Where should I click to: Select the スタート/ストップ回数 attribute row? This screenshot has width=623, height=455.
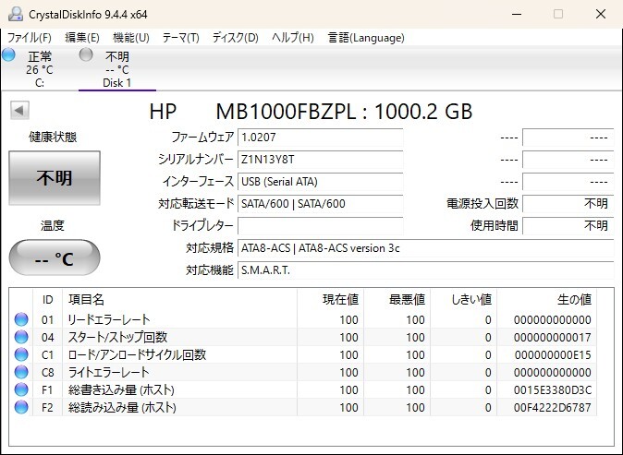click(x=303, y=337)
